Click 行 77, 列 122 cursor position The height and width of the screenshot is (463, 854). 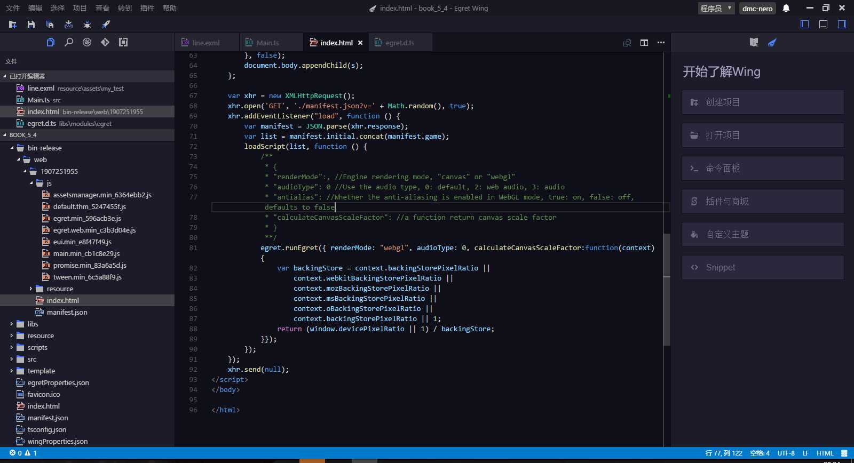724,453
